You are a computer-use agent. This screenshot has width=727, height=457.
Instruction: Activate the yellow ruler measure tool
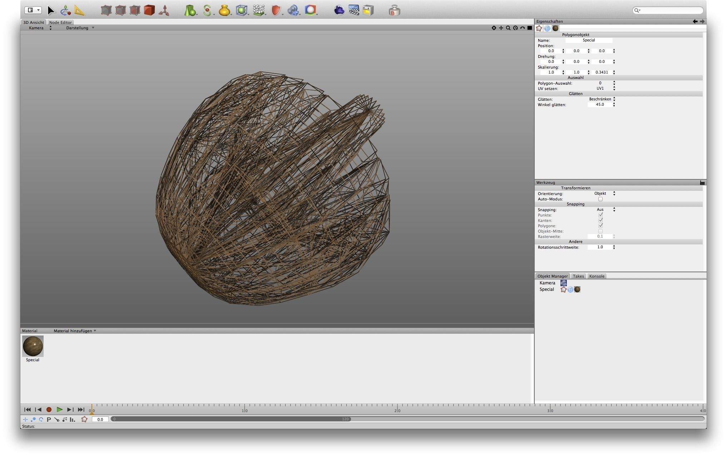[x=80, y=10]
